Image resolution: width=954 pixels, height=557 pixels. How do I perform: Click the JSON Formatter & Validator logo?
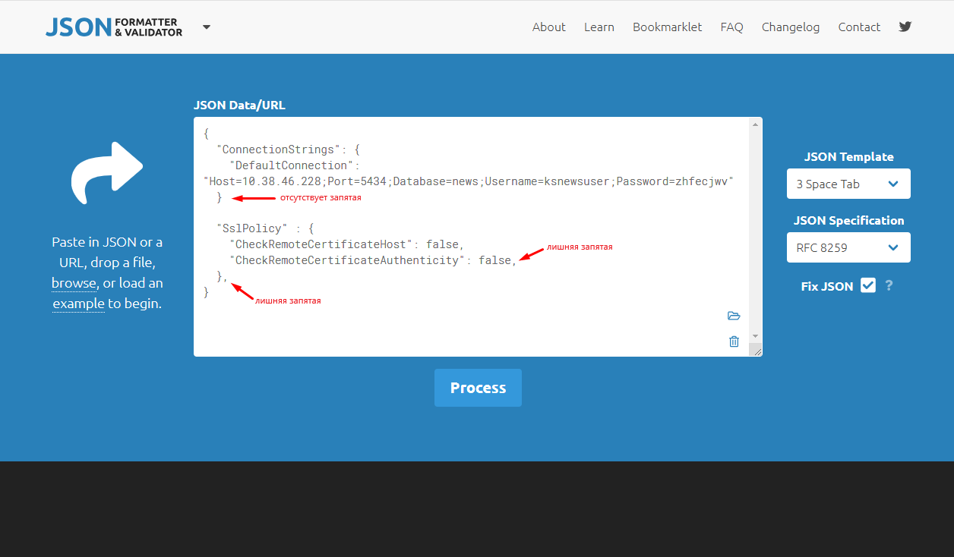(114, 27)
